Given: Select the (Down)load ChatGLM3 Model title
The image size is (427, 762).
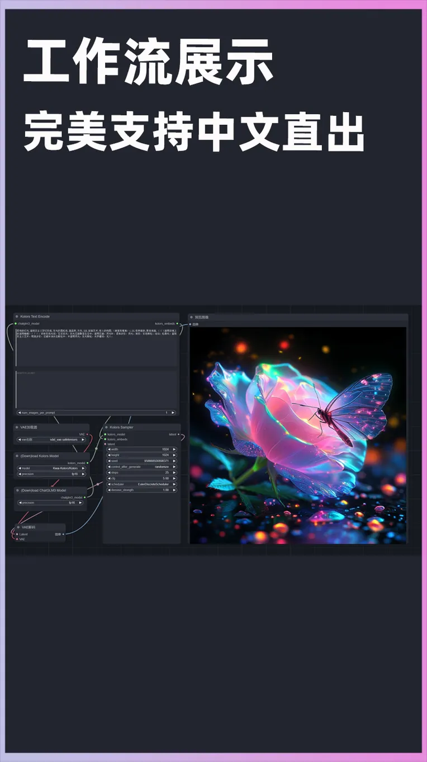Looking at the screenshot, I should (x=43, y=490).
